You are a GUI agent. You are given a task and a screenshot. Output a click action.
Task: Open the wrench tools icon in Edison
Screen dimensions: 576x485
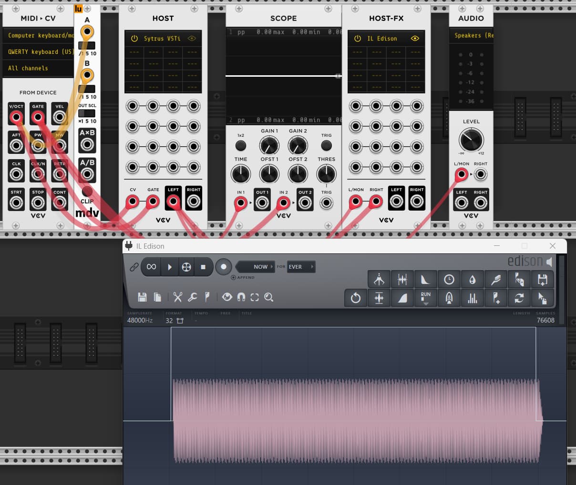(193, 297)
